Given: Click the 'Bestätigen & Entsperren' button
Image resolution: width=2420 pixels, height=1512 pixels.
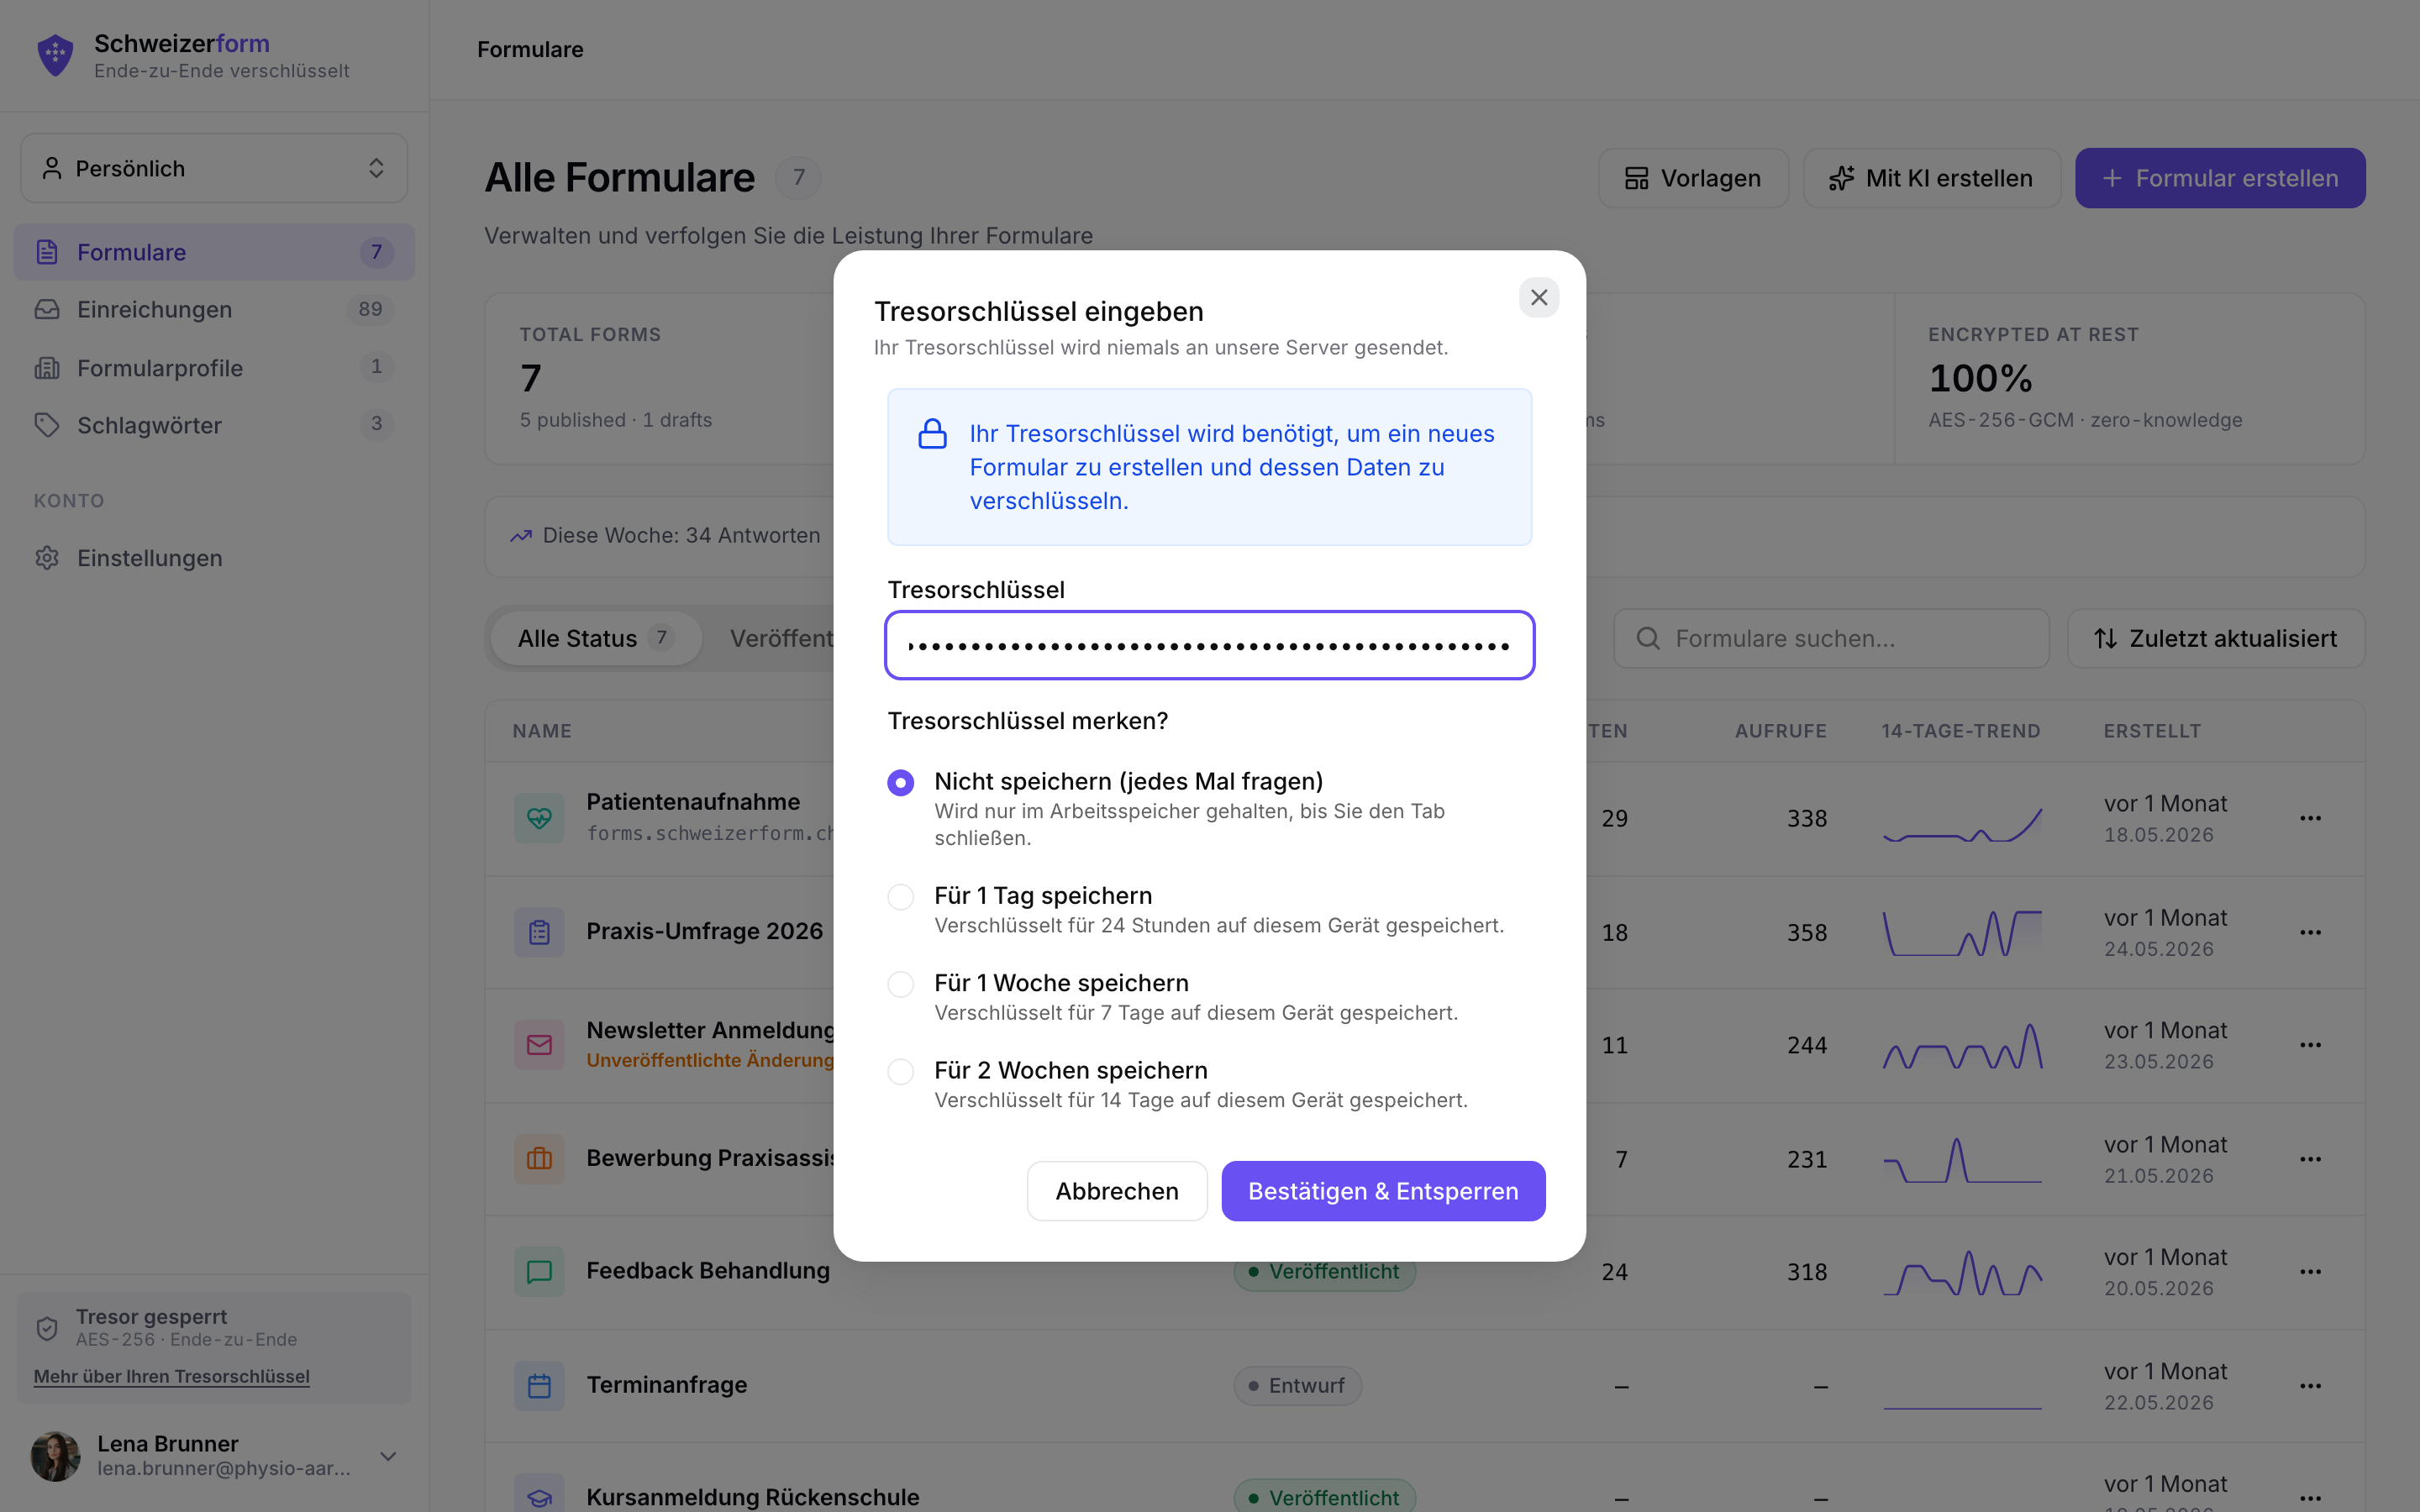Looking at the screenshot, I should 1383,1191.
